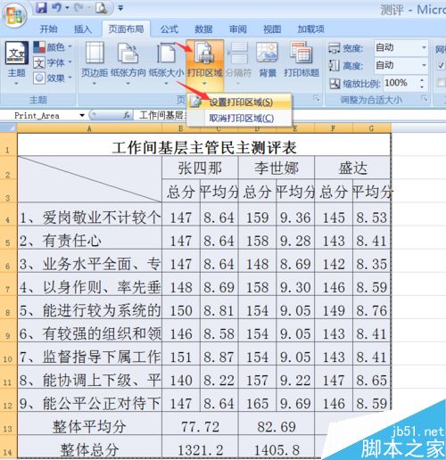The height and width of the screenshot is (460, 446).
Task: Switch to the 公式 ribbon tab
Action: [169, 29]
